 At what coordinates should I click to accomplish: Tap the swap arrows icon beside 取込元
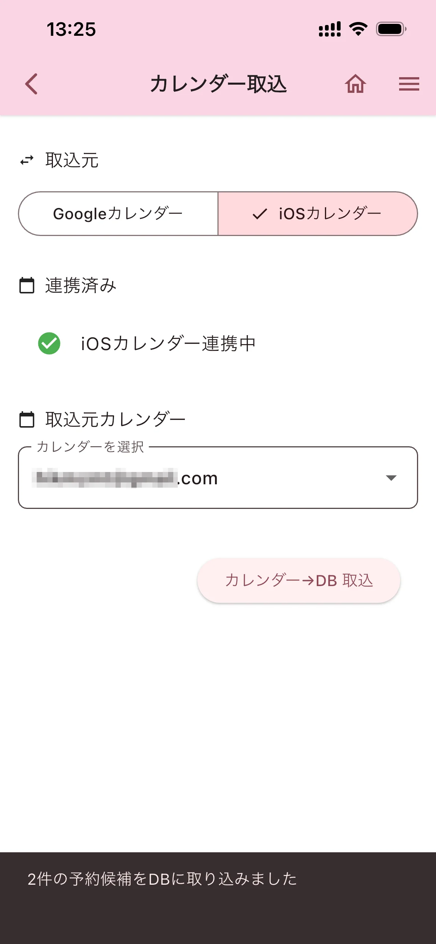27,160
